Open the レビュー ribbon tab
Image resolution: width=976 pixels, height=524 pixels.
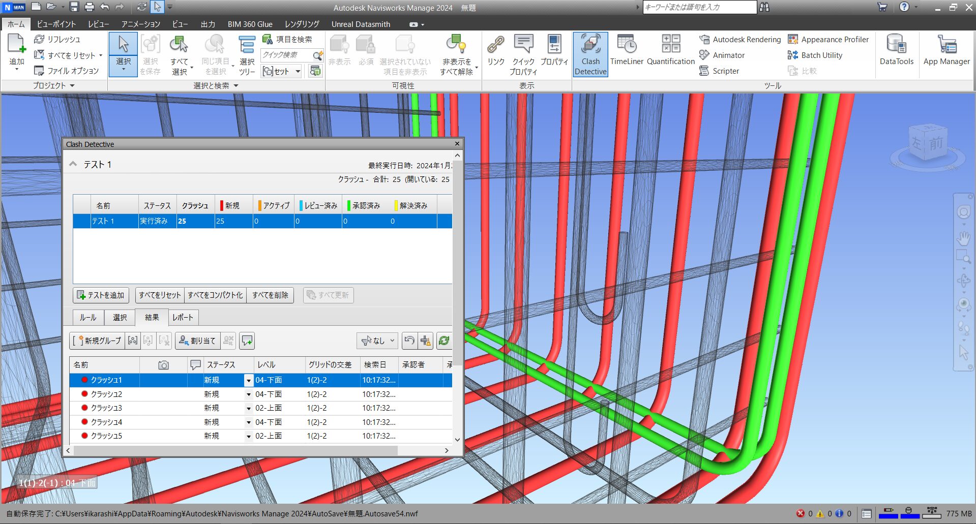(x=98, y=24)
